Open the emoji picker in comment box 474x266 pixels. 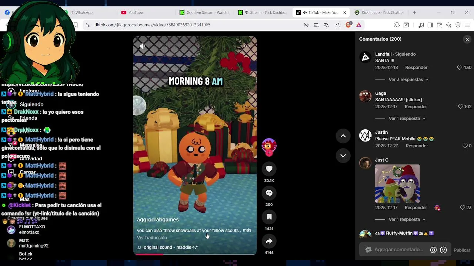pos(443,250)
